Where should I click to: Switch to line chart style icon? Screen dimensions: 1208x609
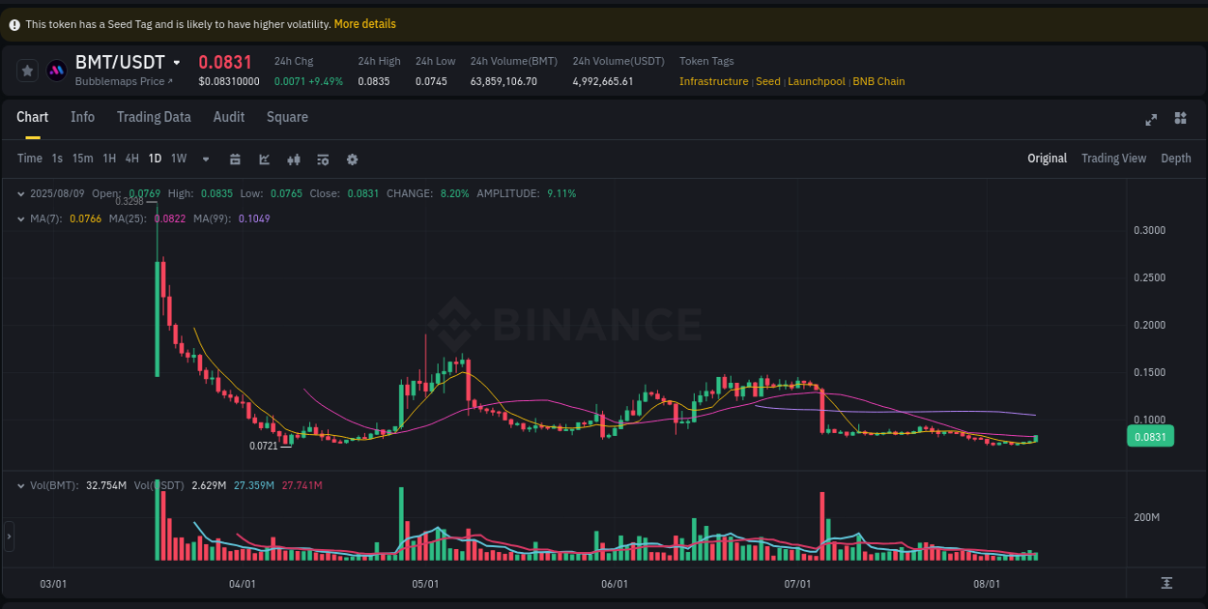(x=265, y=159)
